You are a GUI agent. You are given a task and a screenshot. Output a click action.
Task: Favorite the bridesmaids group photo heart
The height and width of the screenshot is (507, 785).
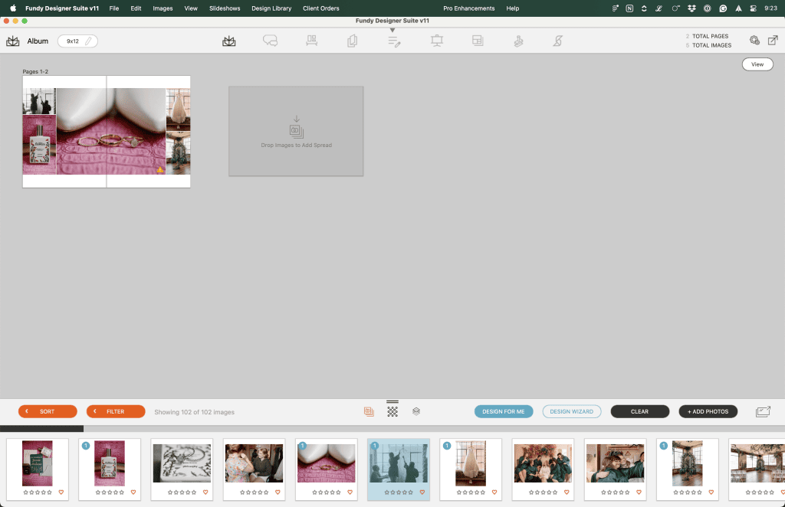tap(567, 492)
